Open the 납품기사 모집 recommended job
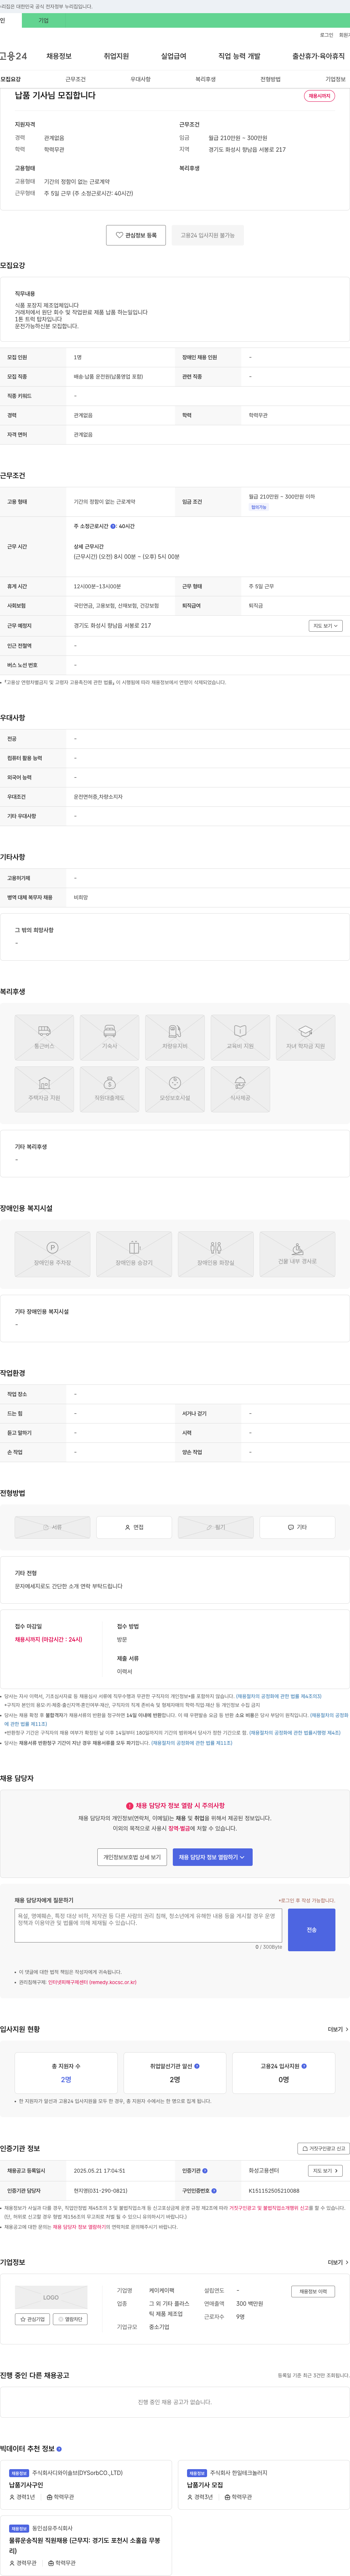Image resolution: width=350 pixels, height=2576 pixels. click(x=205, y=2485)
